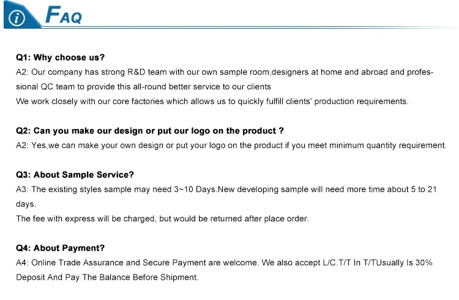Click the lone word 'days.' line
This screenshot has height=300, width=459.
tap(26, 204)
